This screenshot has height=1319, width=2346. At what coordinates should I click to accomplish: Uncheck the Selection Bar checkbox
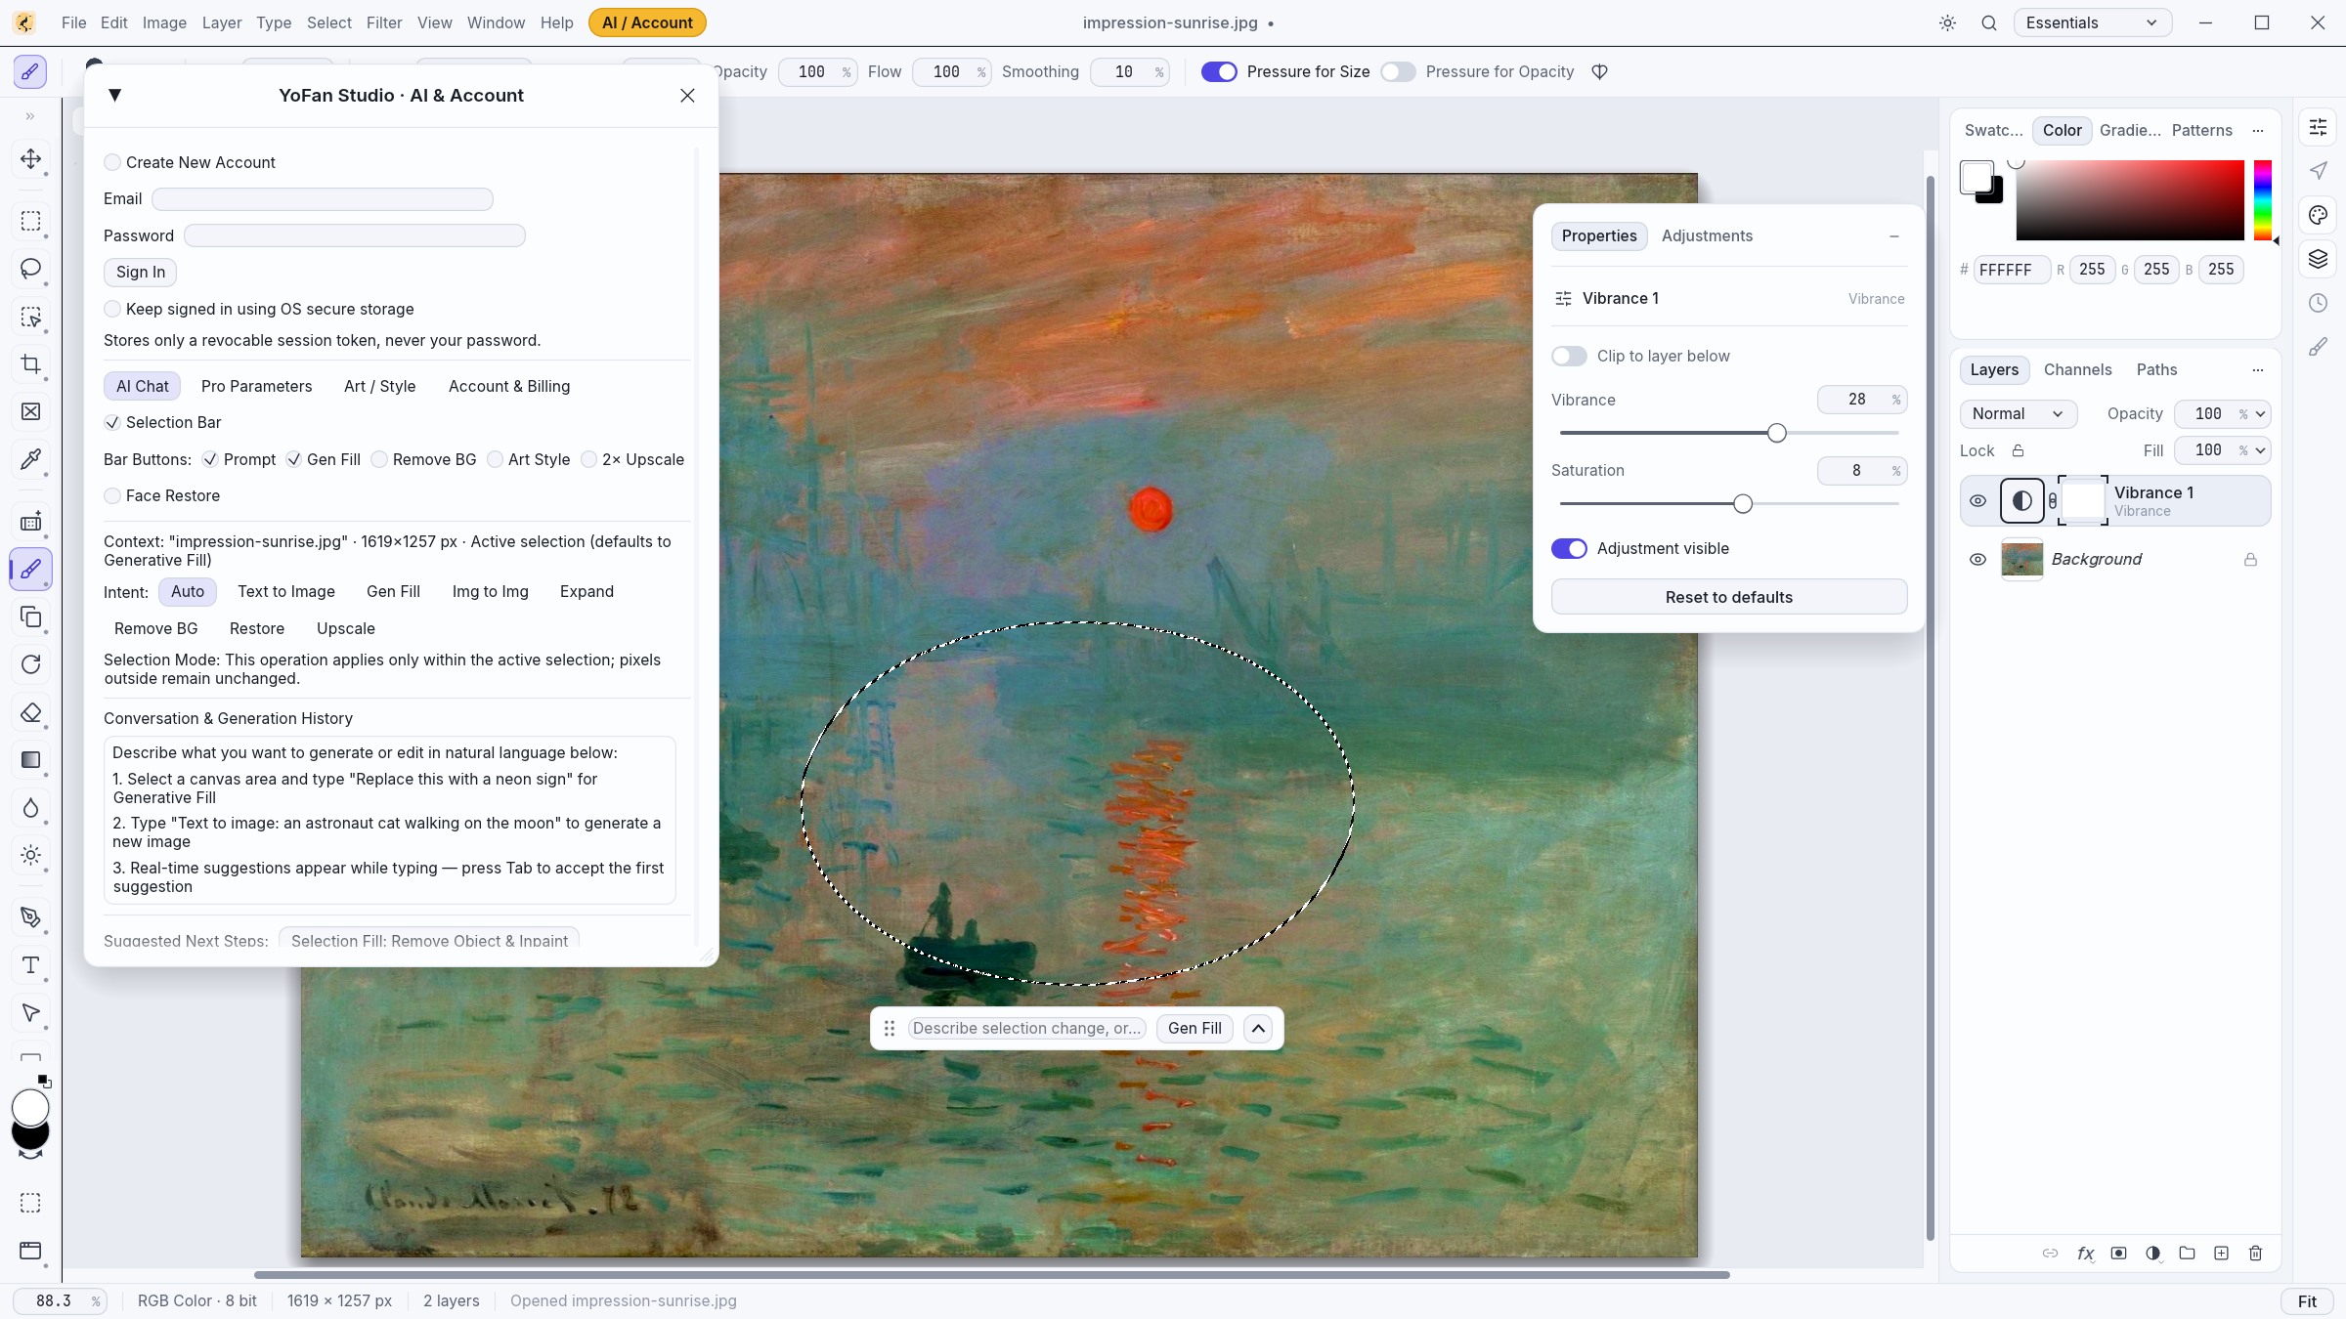pos(112,422)
